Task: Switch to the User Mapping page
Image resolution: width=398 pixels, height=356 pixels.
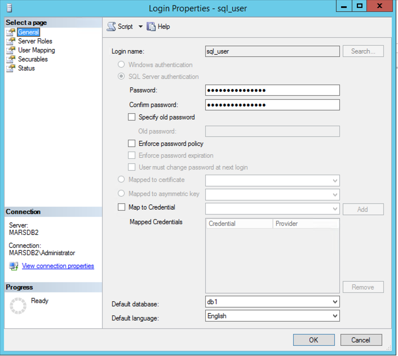Action: (36, 50)
